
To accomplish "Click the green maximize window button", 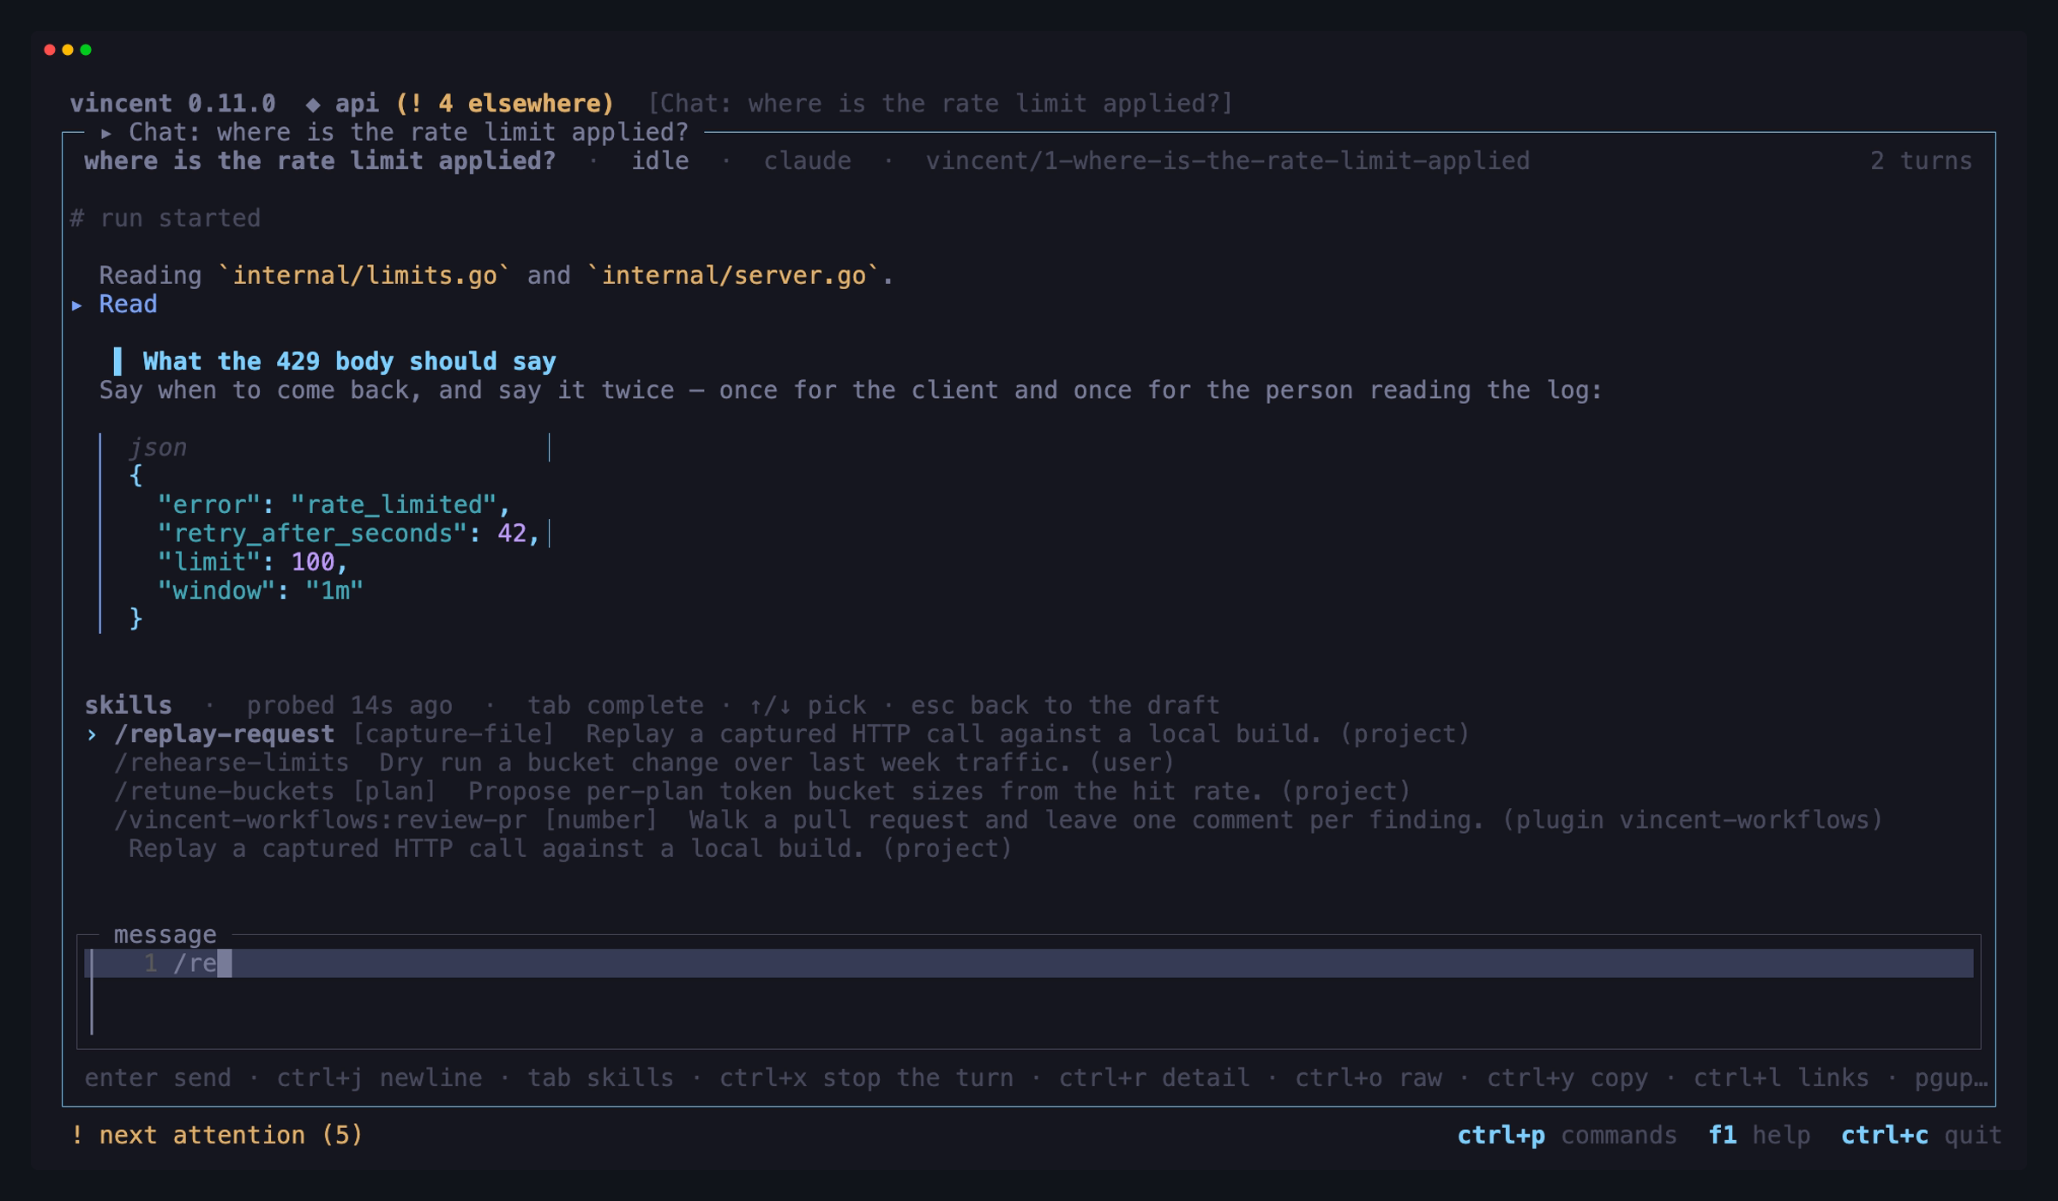I will [86, 50].
